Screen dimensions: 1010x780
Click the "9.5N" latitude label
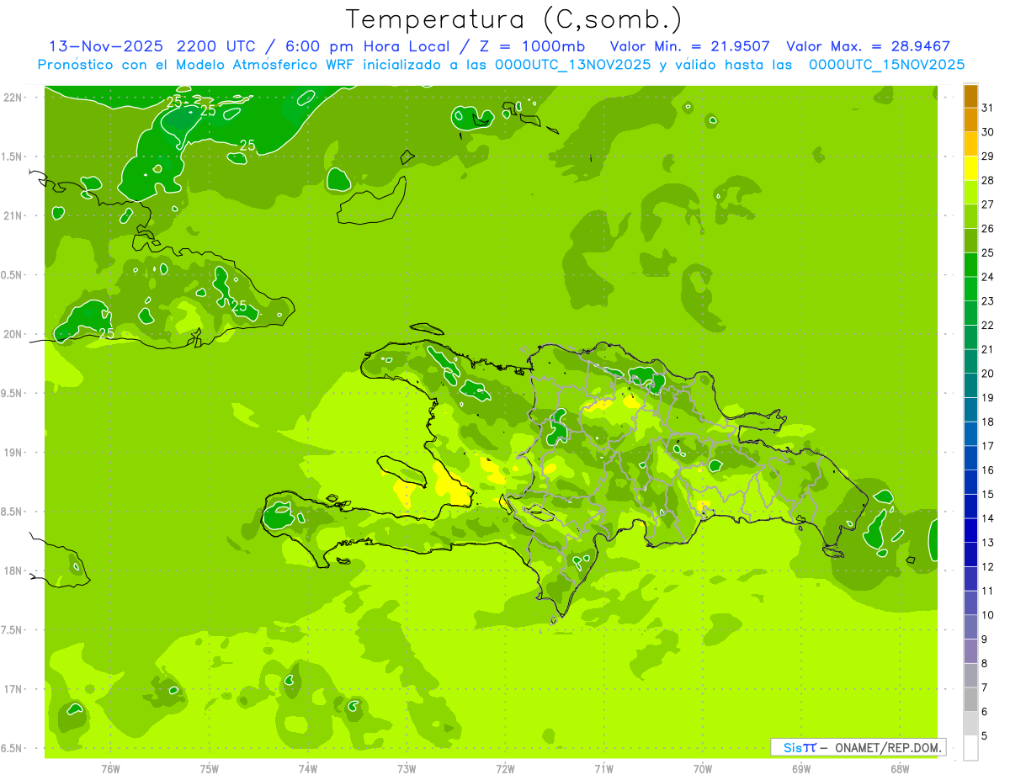(13, 393)
